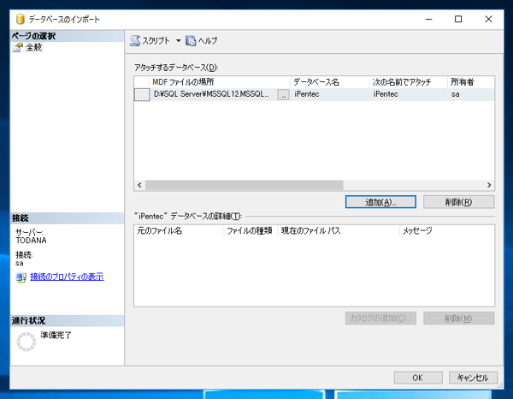Click the database icon in the title bar
The width and height of the screenshot is (513, 399).
21,20
